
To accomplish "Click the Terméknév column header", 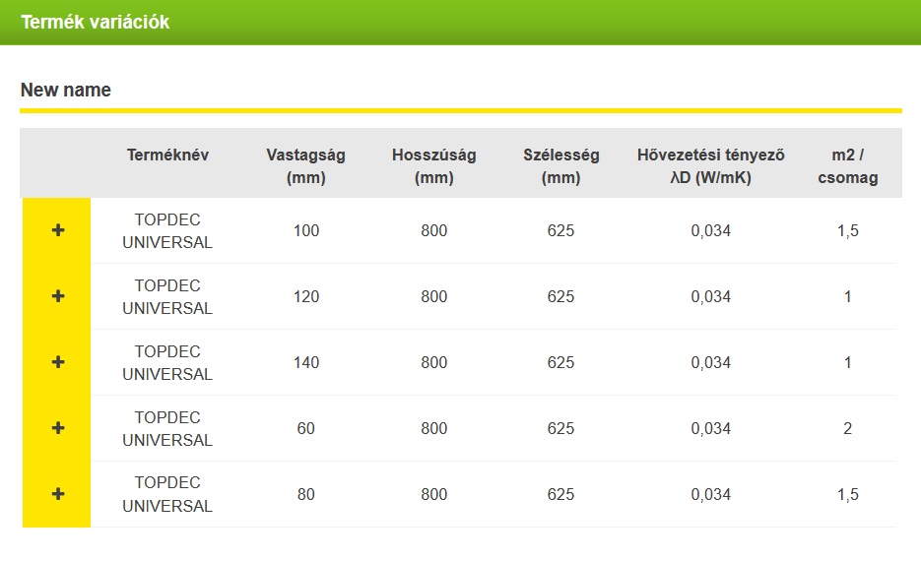I will point(167,156).
